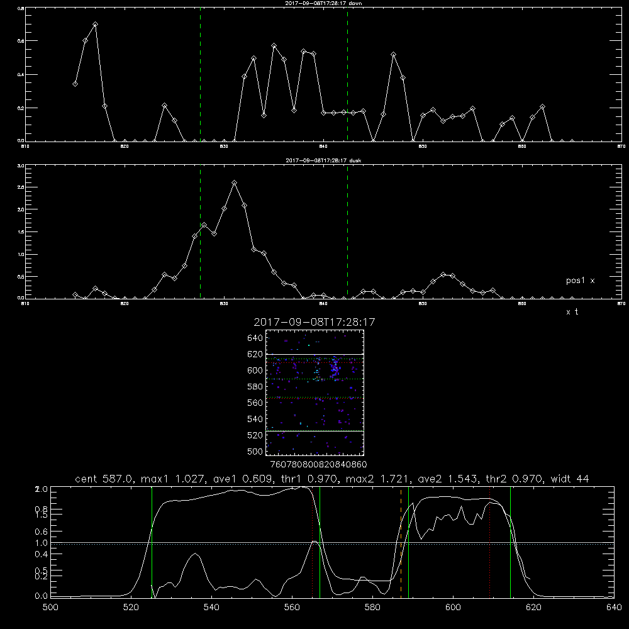The width and height of the screenshot is (629, 629).
Task: Click the '2017-09-08T17:28:17 dawn' plot title
Action: [x=323, y=3]
